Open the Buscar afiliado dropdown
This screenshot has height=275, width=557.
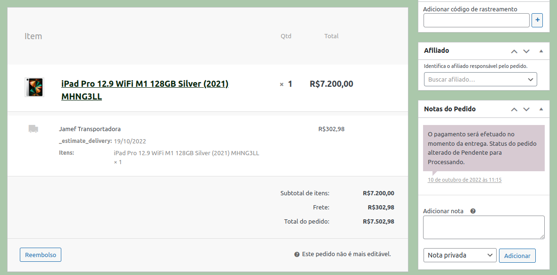point(480,80)
